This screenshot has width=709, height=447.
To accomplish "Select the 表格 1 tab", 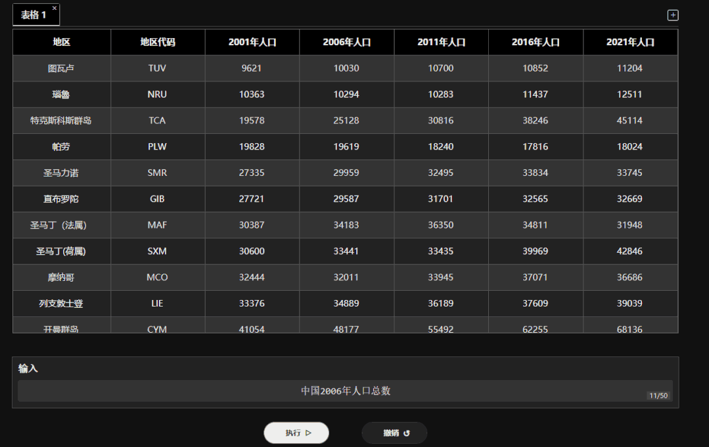I will tap(35, 15).
